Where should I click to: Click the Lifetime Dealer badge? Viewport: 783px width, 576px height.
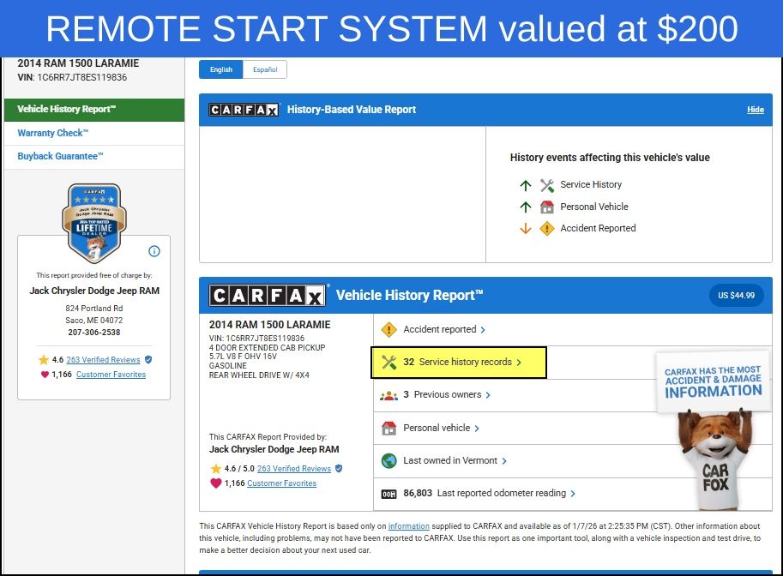click(93, 223)
